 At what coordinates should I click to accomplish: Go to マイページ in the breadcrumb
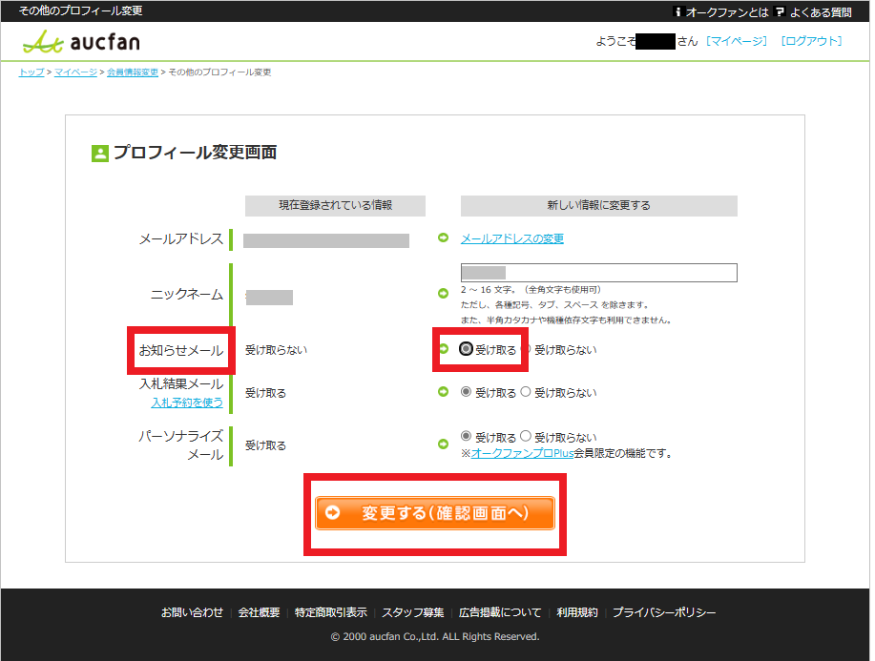click(x=76, y=72)
